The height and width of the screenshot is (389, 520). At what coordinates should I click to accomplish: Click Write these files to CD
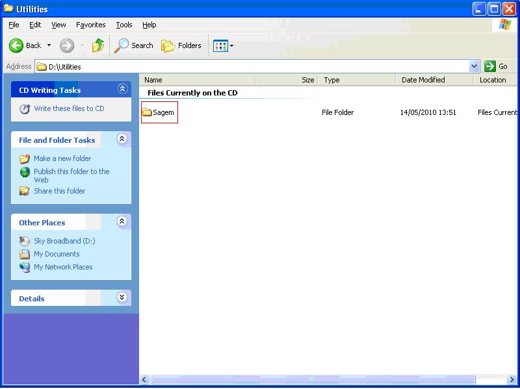69,108
